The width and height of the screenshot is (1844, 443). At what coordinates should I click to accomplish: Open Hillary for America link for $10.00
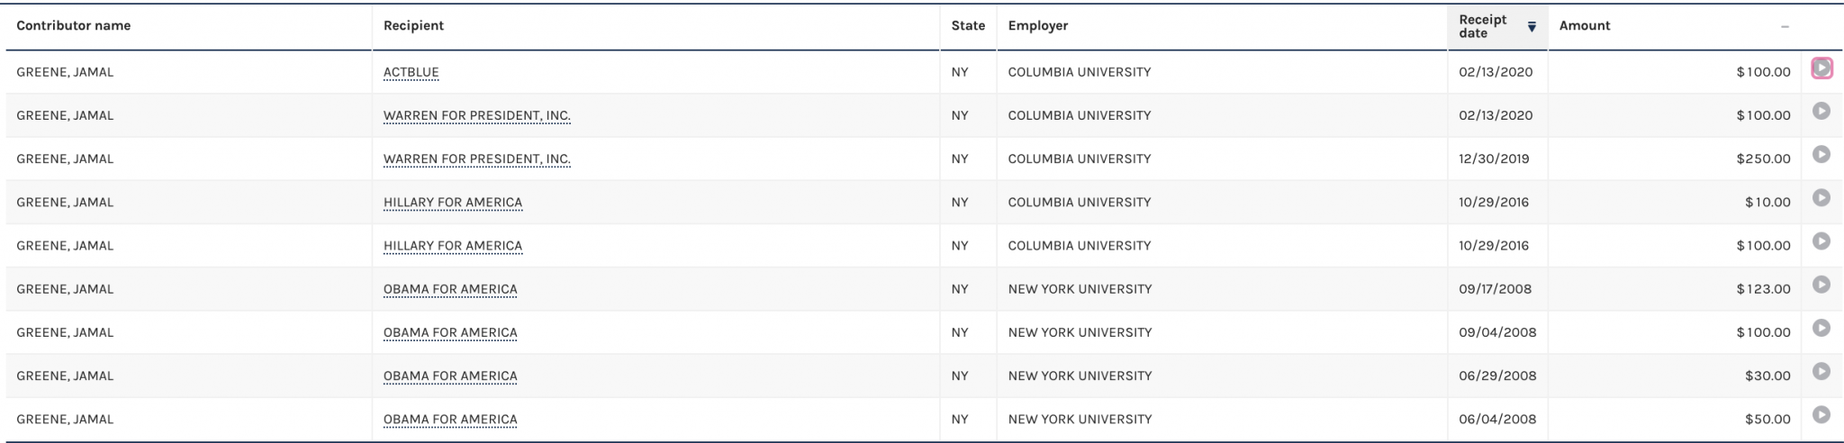(x=452, y=202)
